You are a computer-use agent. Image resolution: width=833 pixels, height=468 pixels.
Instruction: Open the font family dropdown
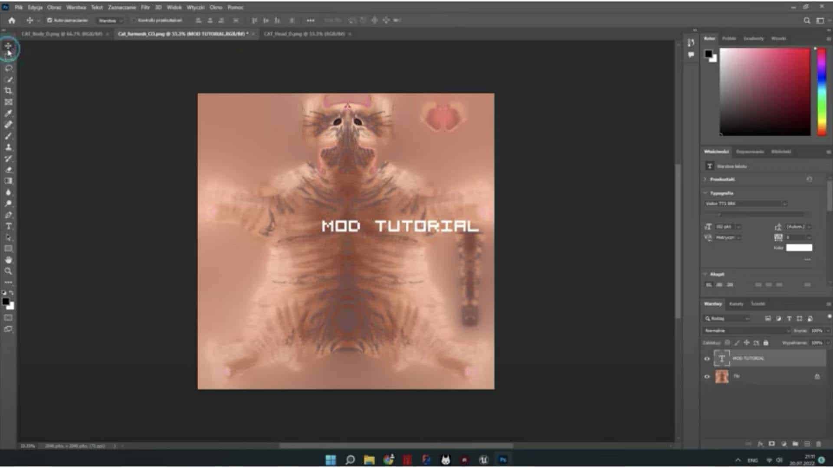click(x=745, y=204)
